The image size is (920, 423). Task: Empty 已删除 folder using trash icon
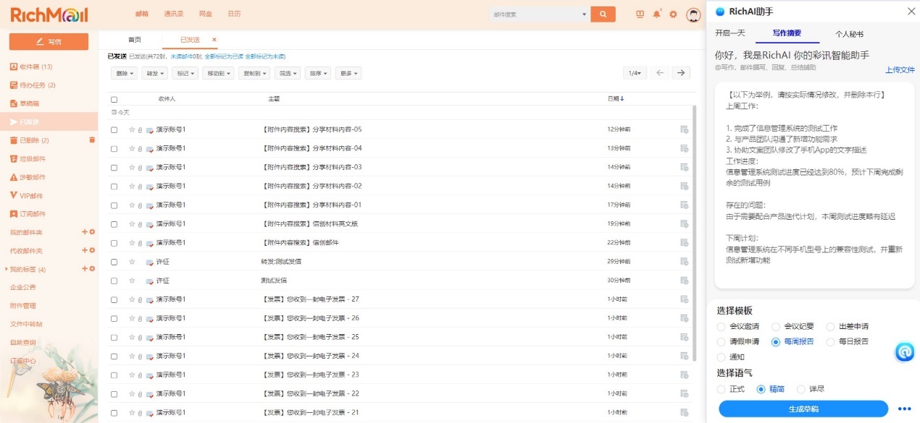click(92, 140)
